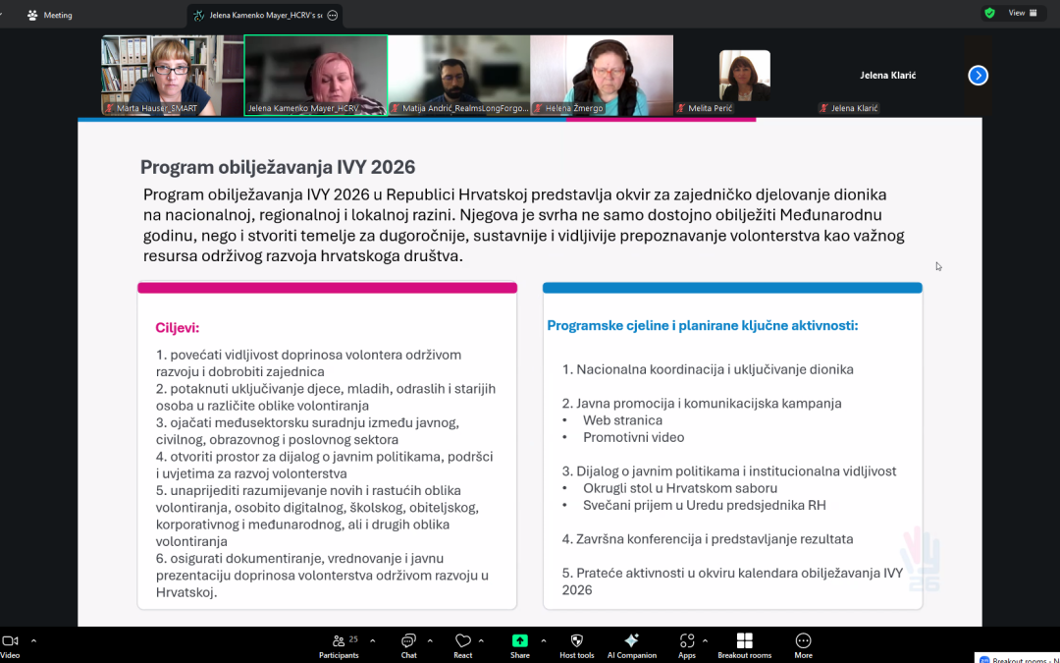Select Jelena Kamenko Mayer_HCRV's screen tab
This screenshot has width=1060, height=663.
pyautogui.click(x=265, y=15)
